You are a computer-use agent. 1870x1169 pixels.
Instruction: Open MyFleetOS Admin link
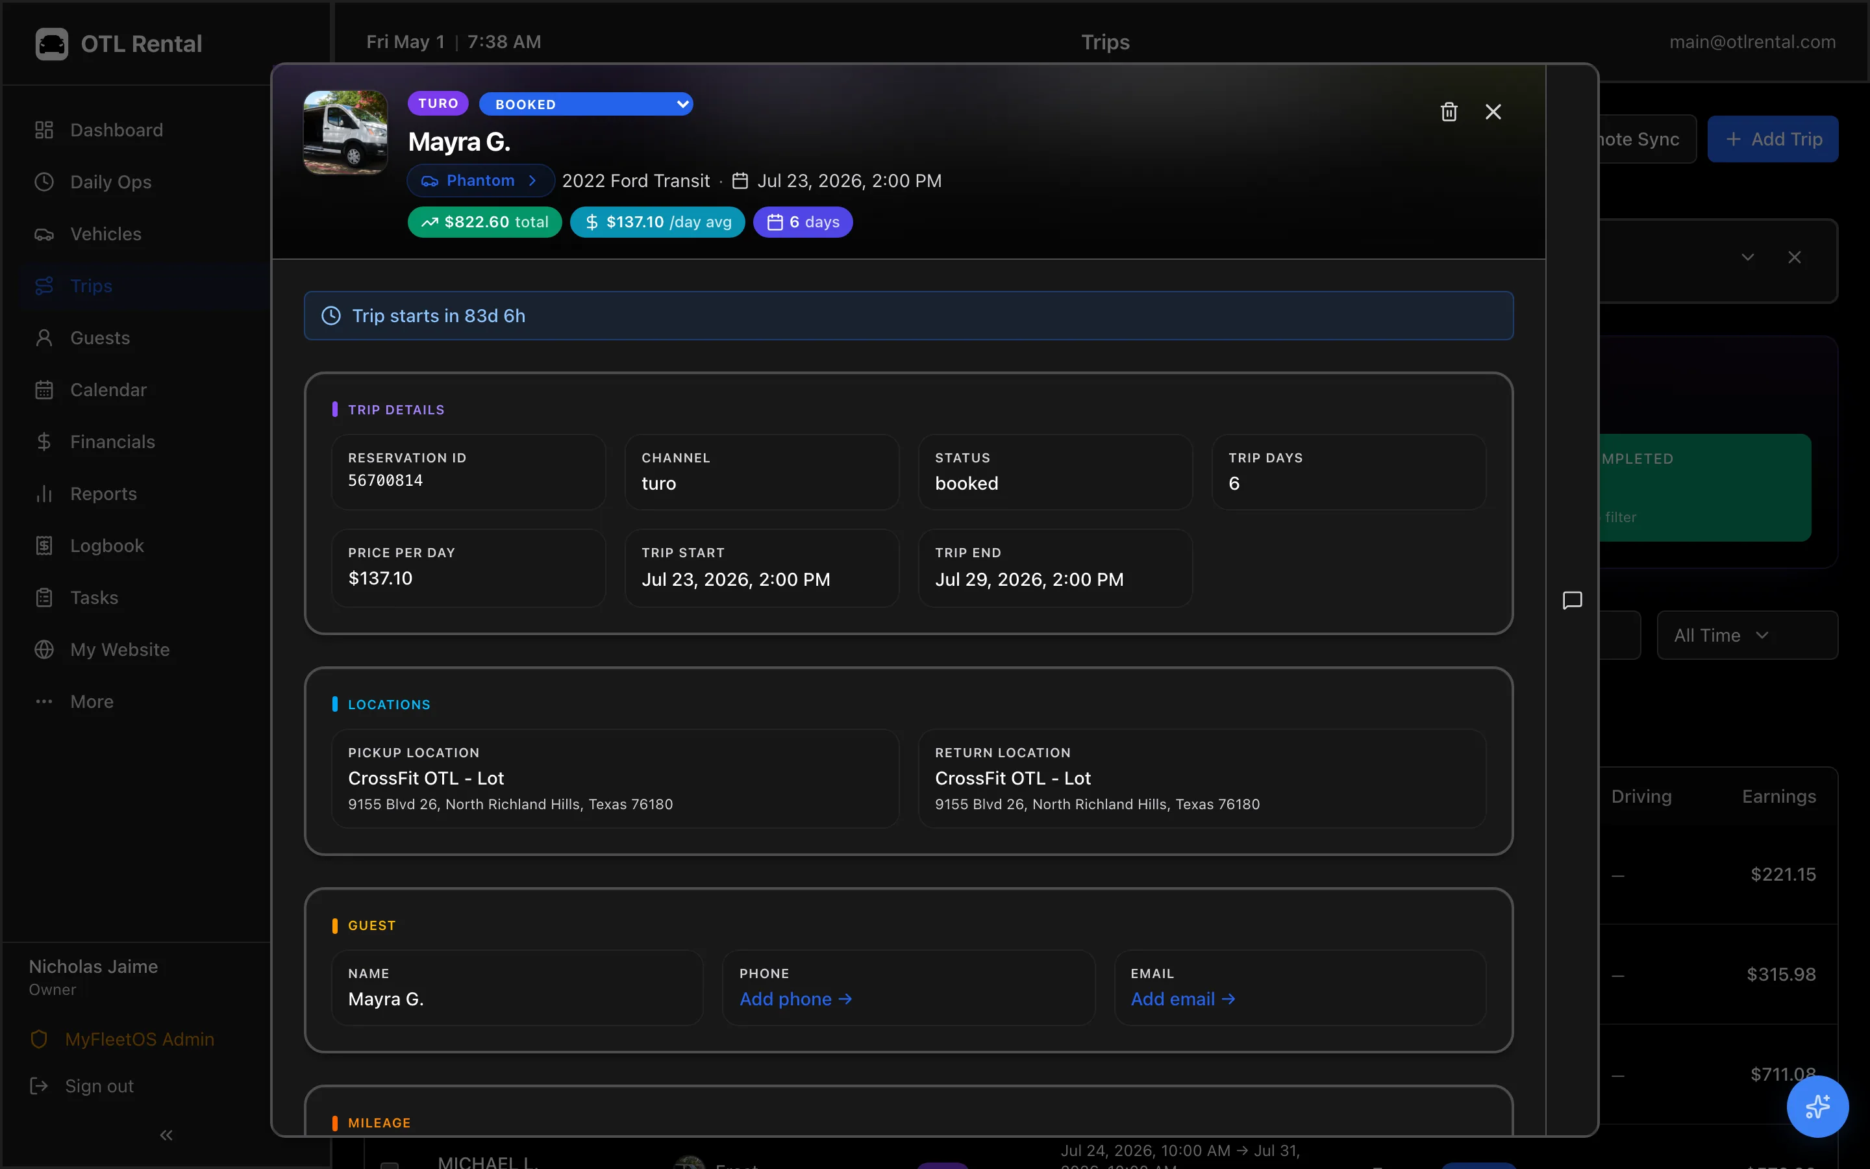pyautogui.click(x=139, y=1039)
